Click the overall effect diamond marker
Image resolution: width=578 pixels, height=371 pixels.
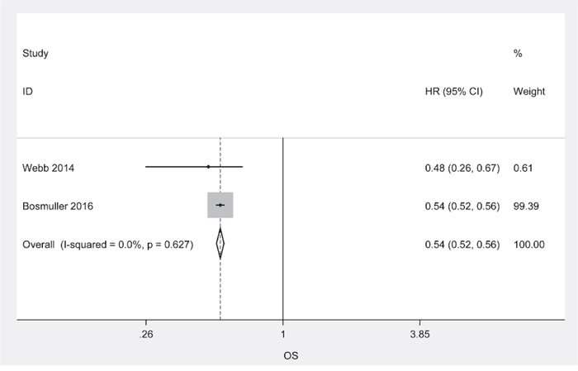[x=220, y=244]
